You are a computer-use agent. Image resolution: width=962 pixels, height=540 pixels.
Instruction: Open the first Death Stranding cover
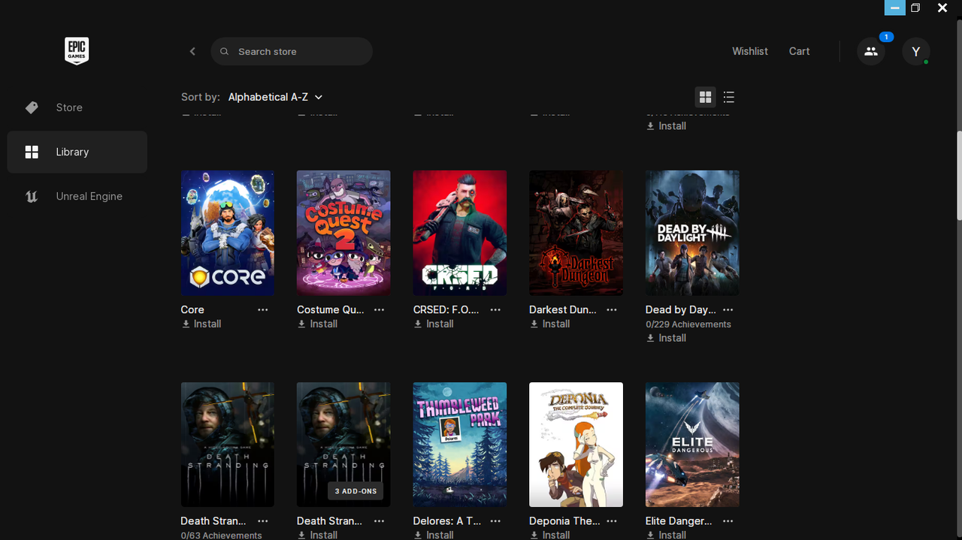(x=228, y=445)
